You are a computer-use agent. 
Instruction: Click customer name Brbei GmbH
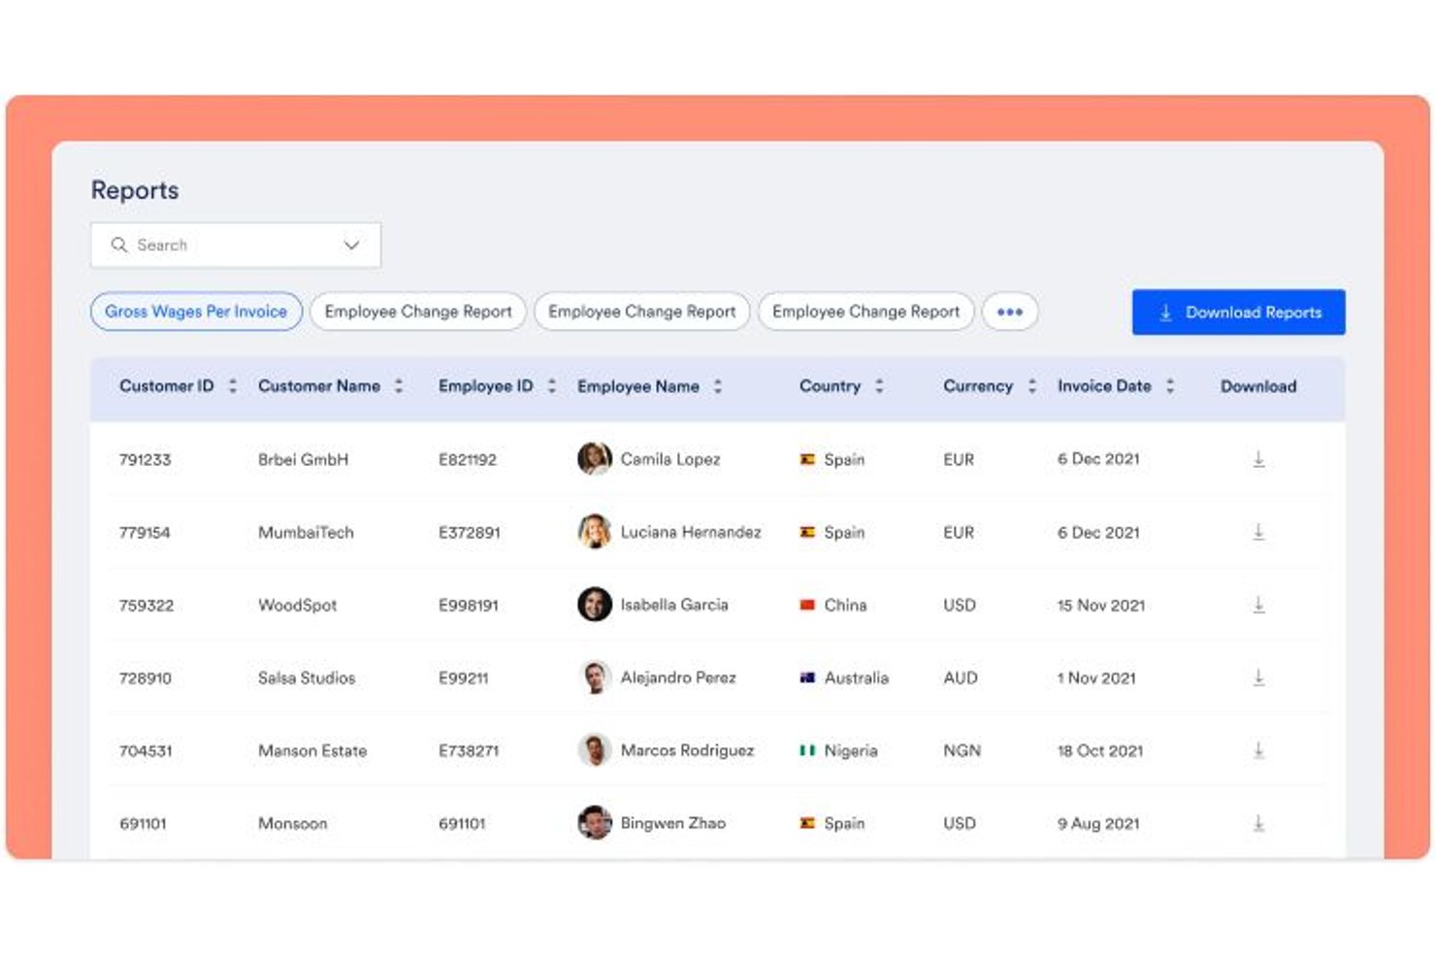[303, 459]
